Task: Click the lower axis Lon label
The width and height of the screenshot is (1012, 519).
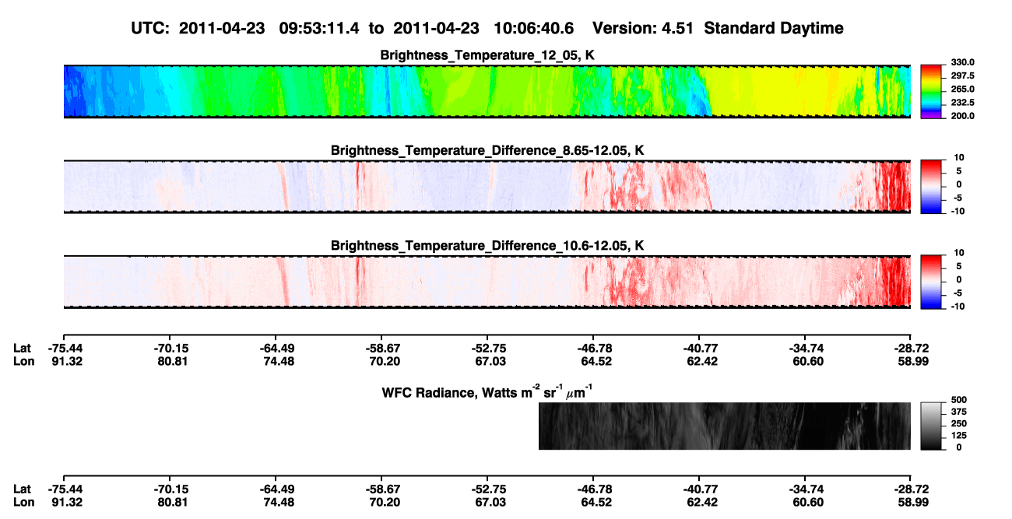Action: point(23,502)
